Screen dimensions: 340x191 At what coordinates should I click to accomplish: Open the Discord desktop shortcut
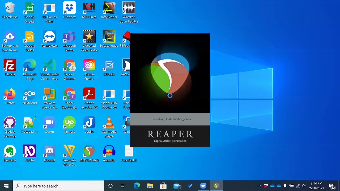(49, 154)
